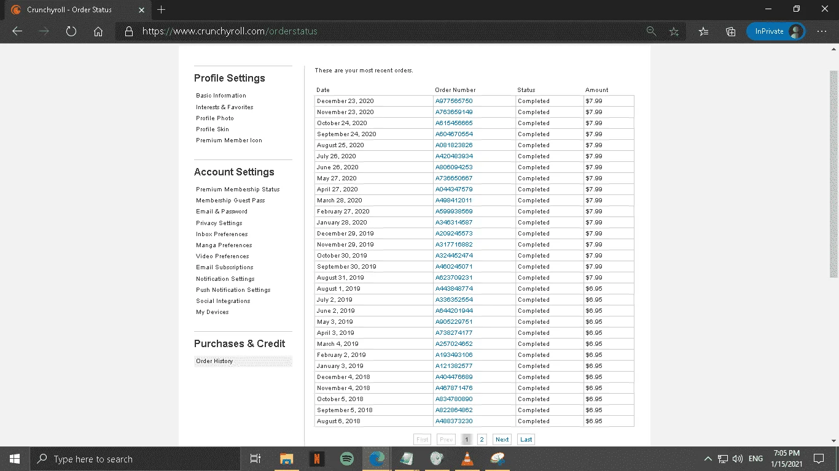Click the scrollbar down arrow

pyautogui.click(x=834, y=441)
